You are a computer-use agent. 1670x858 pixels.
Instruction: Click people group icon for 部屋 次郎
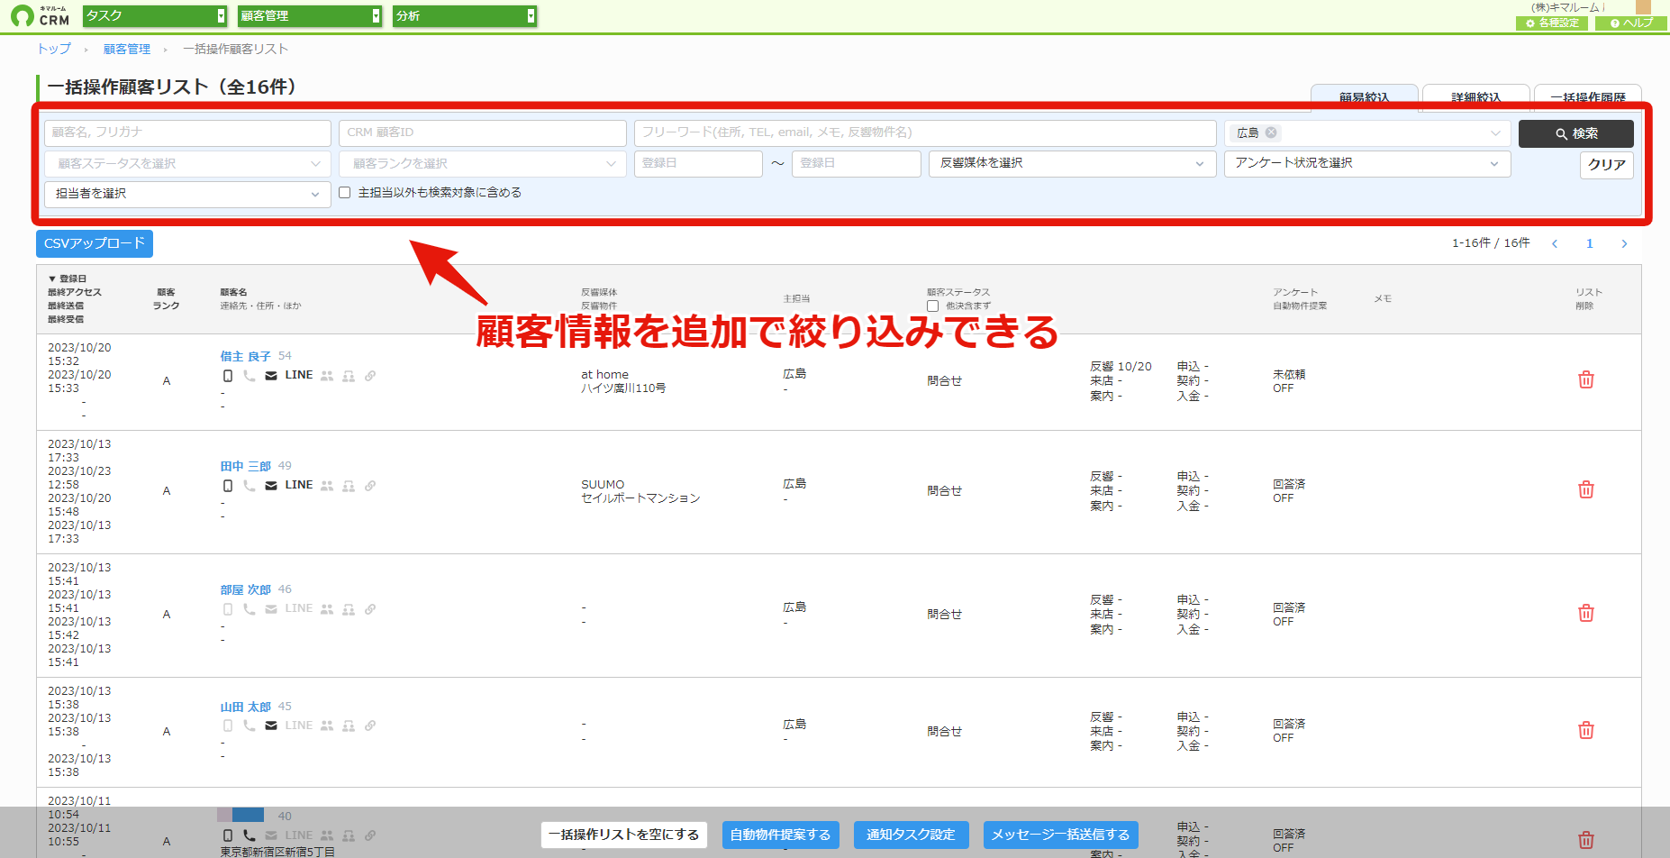pyautogui.click(x=327, y=609)
